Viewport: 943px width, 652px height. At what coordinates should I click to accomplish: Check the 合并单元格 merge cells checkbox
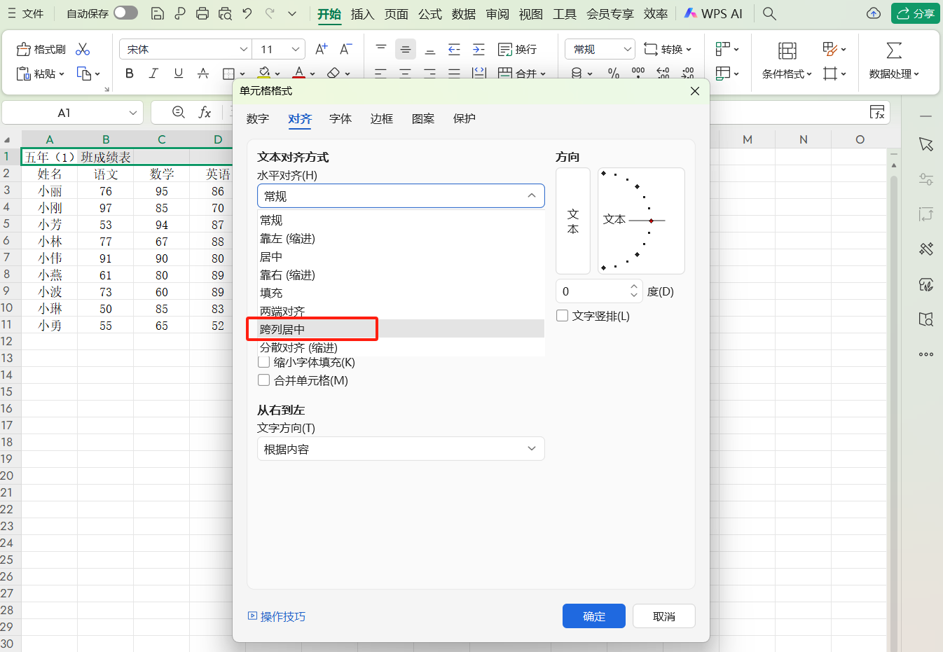point(264,380)
